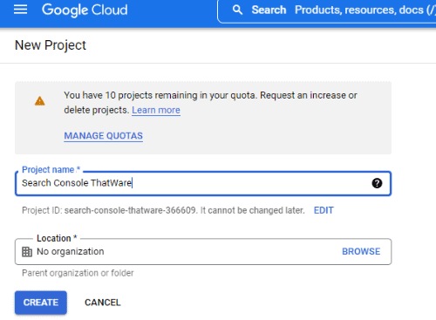Click the Parent organization or folder hint

(x=78, y=273)
